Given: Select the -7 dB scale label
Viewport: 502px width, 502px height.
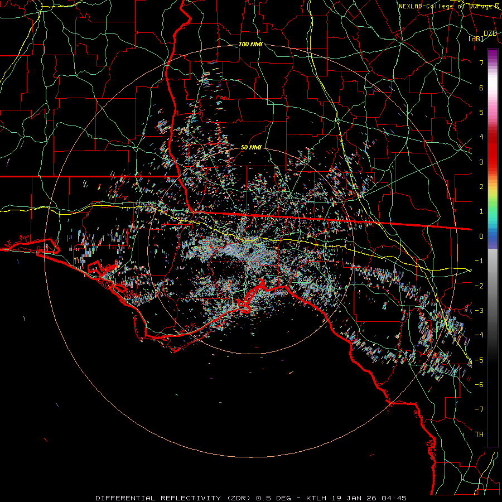Looking at the screenshot, I should point(479,409).
